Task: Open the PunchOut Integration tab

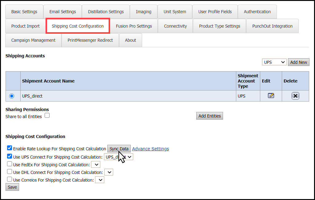Action: 272,26
